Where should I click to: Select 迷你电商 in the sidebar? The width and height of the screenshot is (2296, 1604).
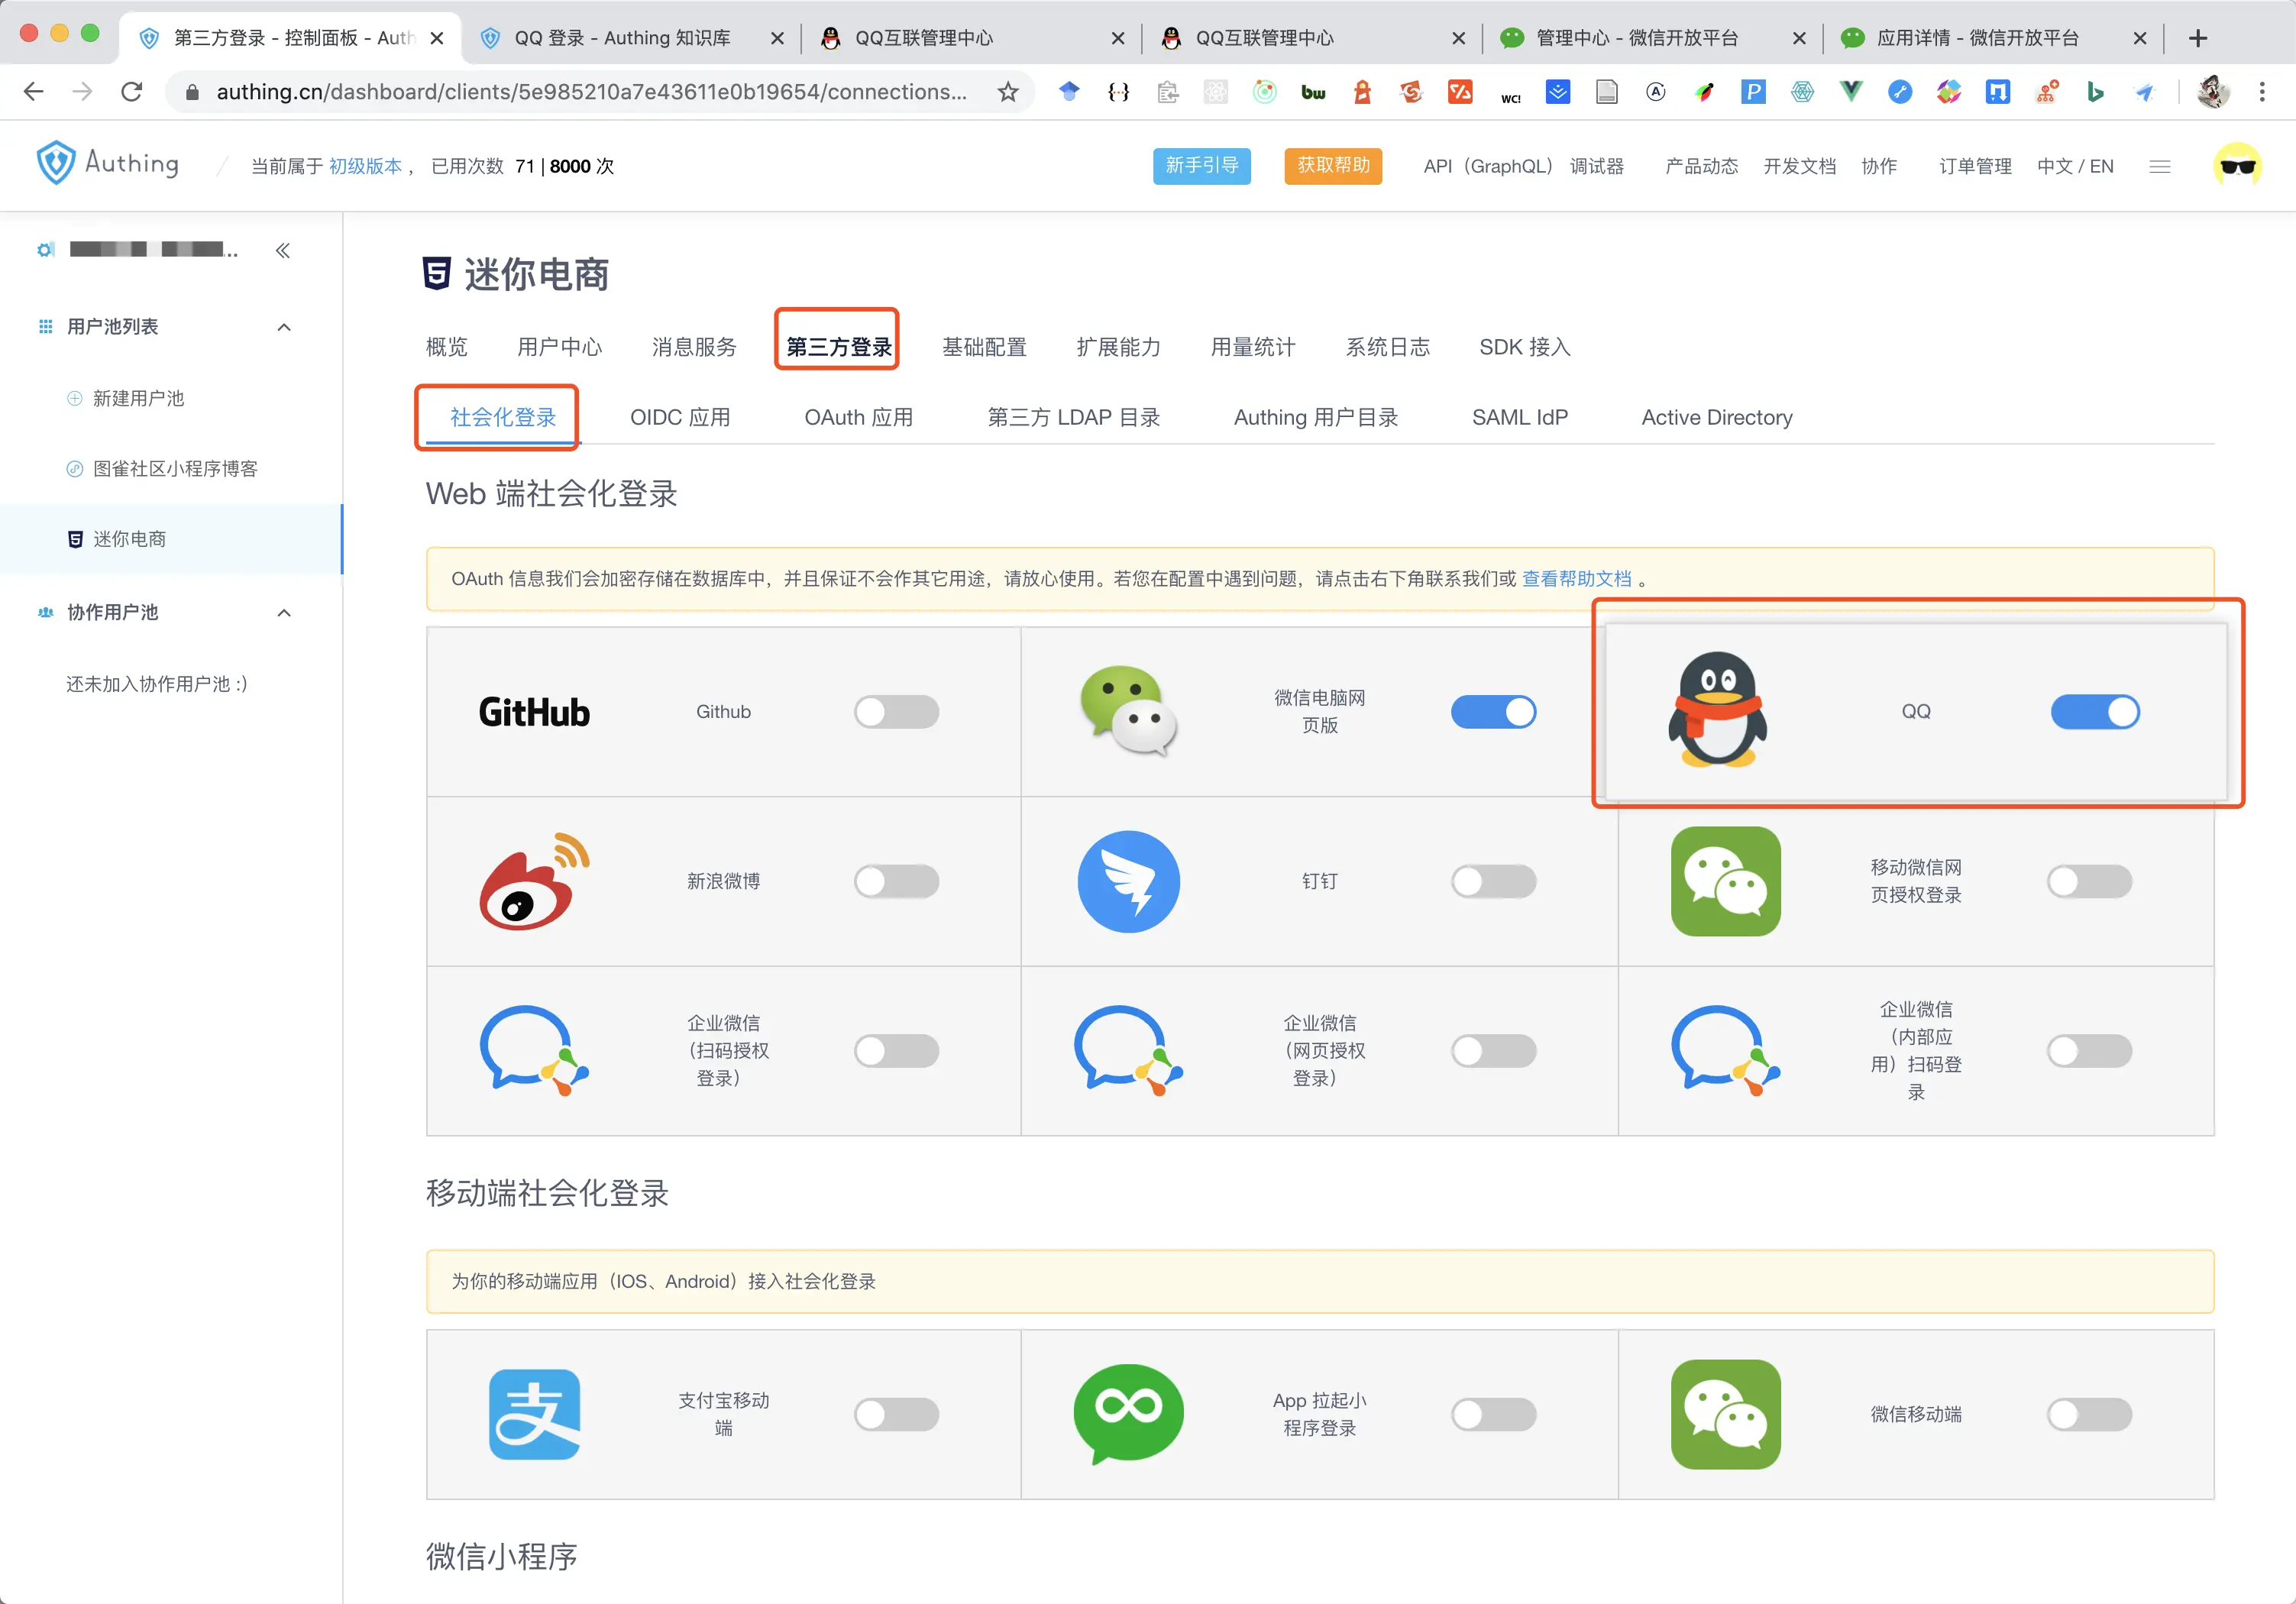pos(129,539)
